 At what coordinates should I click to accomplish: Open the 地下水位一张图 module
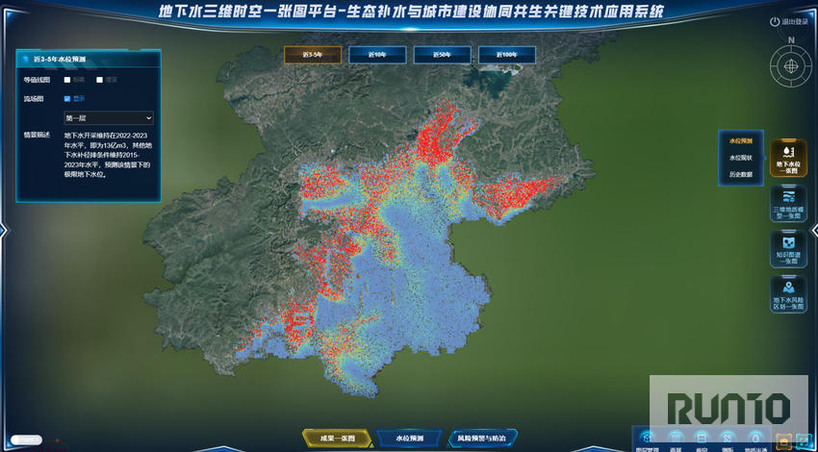point(788,159)
